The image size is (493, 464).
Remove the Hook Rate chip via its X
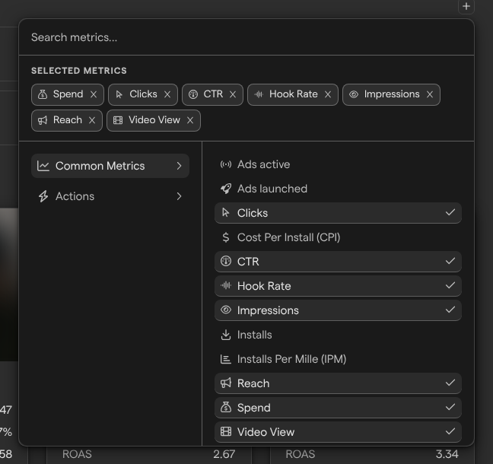tap(328, 94)
